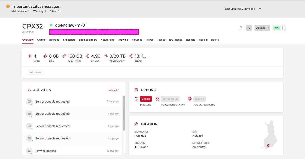Open the Actions dropdown
Screen dimensions: 305x159
262,28
